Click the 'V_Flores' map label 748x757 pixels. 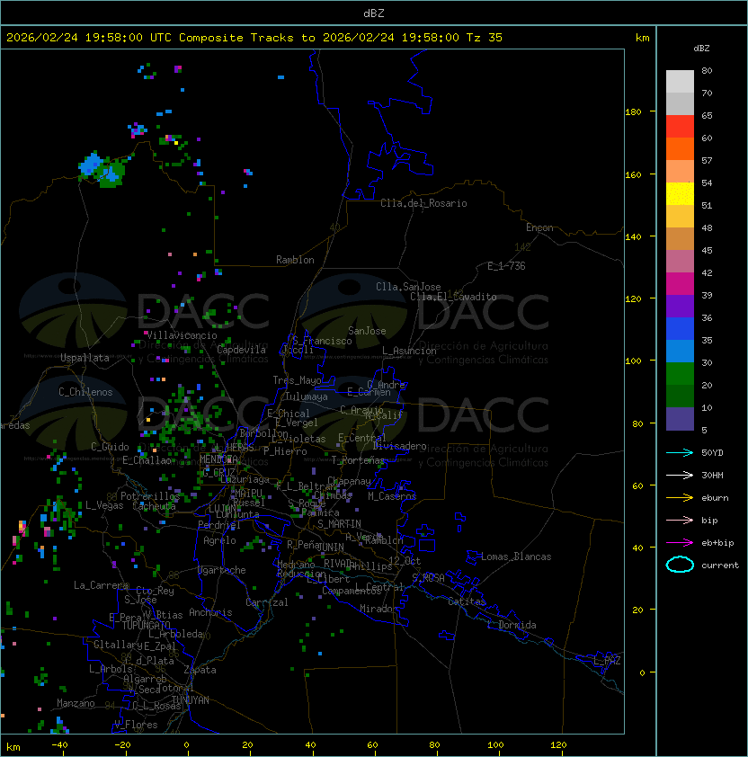coord(136,725)
